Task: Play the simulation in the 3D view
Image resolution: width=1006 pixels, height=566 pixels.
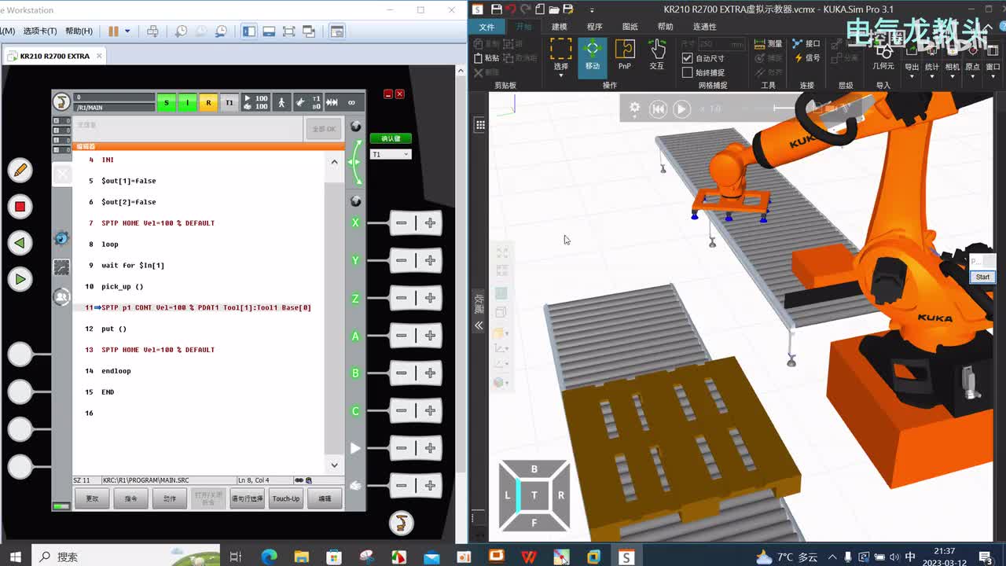Action: [681, 109]
